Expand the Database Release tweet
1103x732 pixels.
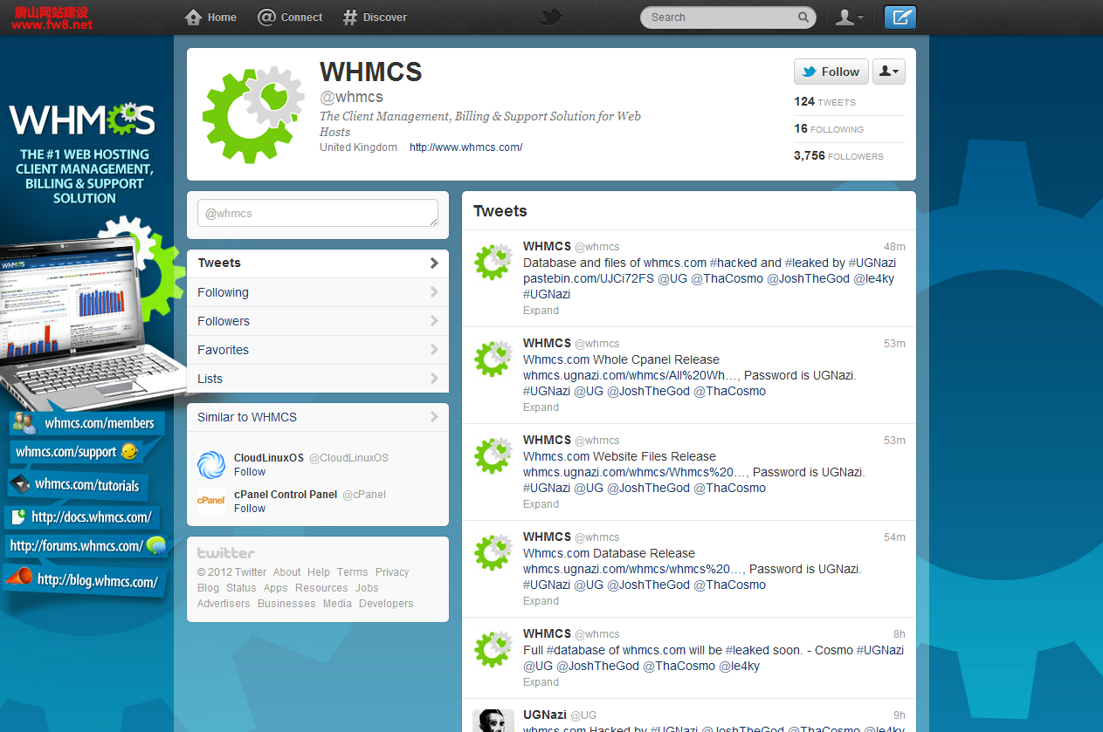[x=541, y=601]
